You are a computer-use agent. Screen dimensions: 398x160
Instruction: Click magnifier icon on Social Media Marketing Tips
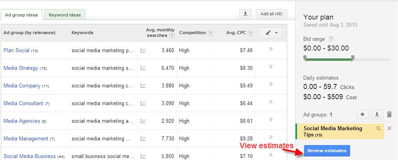click(378, 129)
